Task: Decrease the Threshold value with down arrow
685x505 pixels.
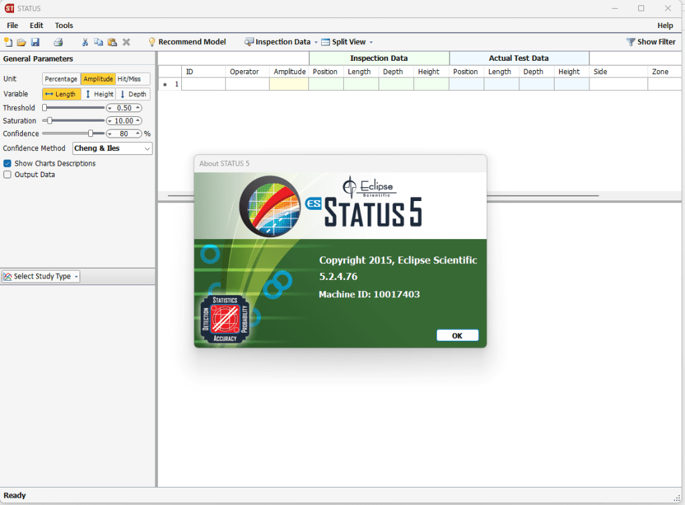Action: pyautogui.click(x=110, y=108)
